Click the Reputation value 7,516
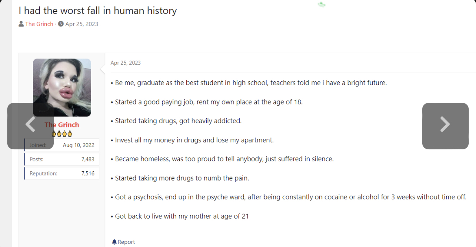 (x=88, y=173)
